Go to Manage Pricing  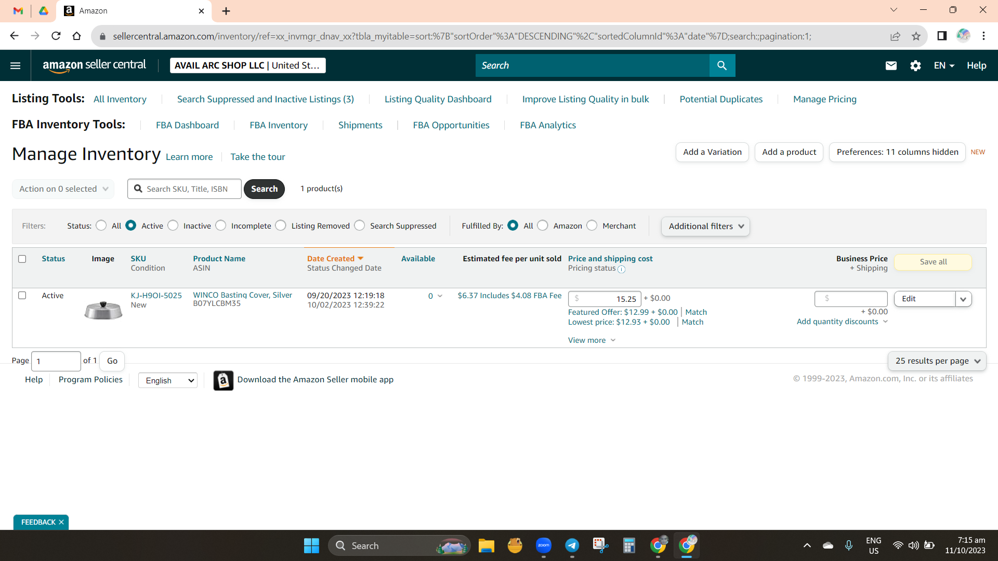(825, 99)
